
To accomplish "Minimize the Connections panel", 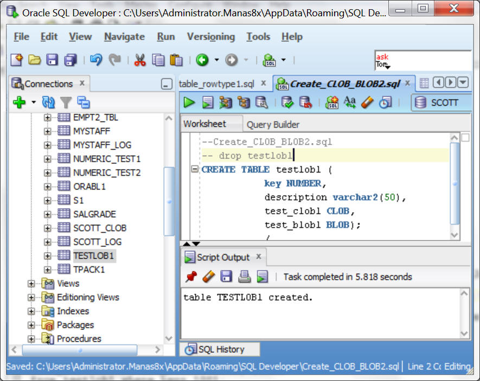I will pyautogui.click(x=167, y=84).
